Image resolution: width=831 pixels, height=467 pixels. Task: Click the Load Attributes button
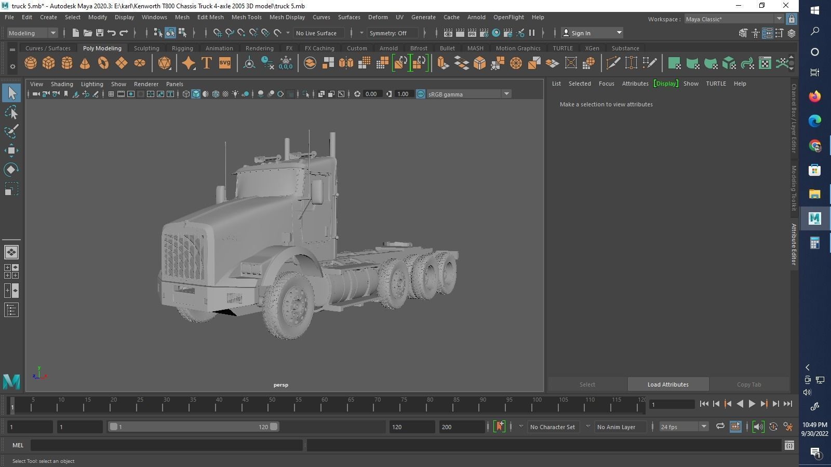point(668,384)
